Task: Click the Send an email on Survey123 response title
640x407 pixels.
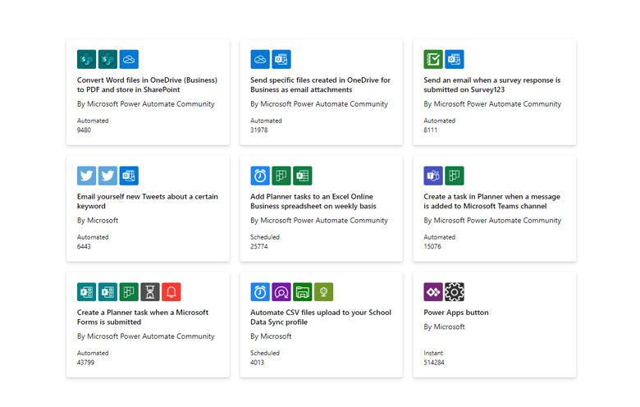Action: point(492,85)
